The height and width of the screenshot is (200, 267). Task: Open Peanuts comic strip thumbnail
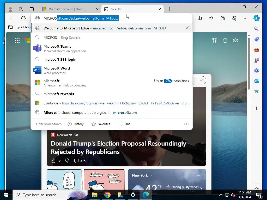click(86, 179)
